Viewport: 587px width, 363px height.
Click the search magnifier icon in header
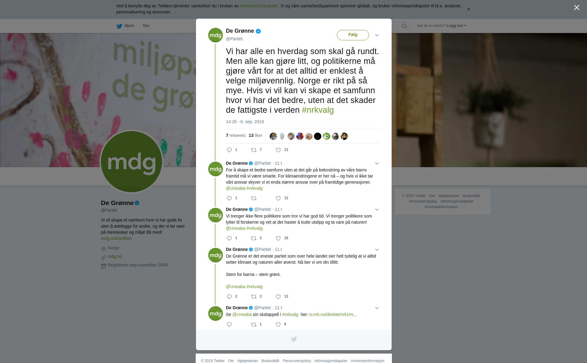404,26
